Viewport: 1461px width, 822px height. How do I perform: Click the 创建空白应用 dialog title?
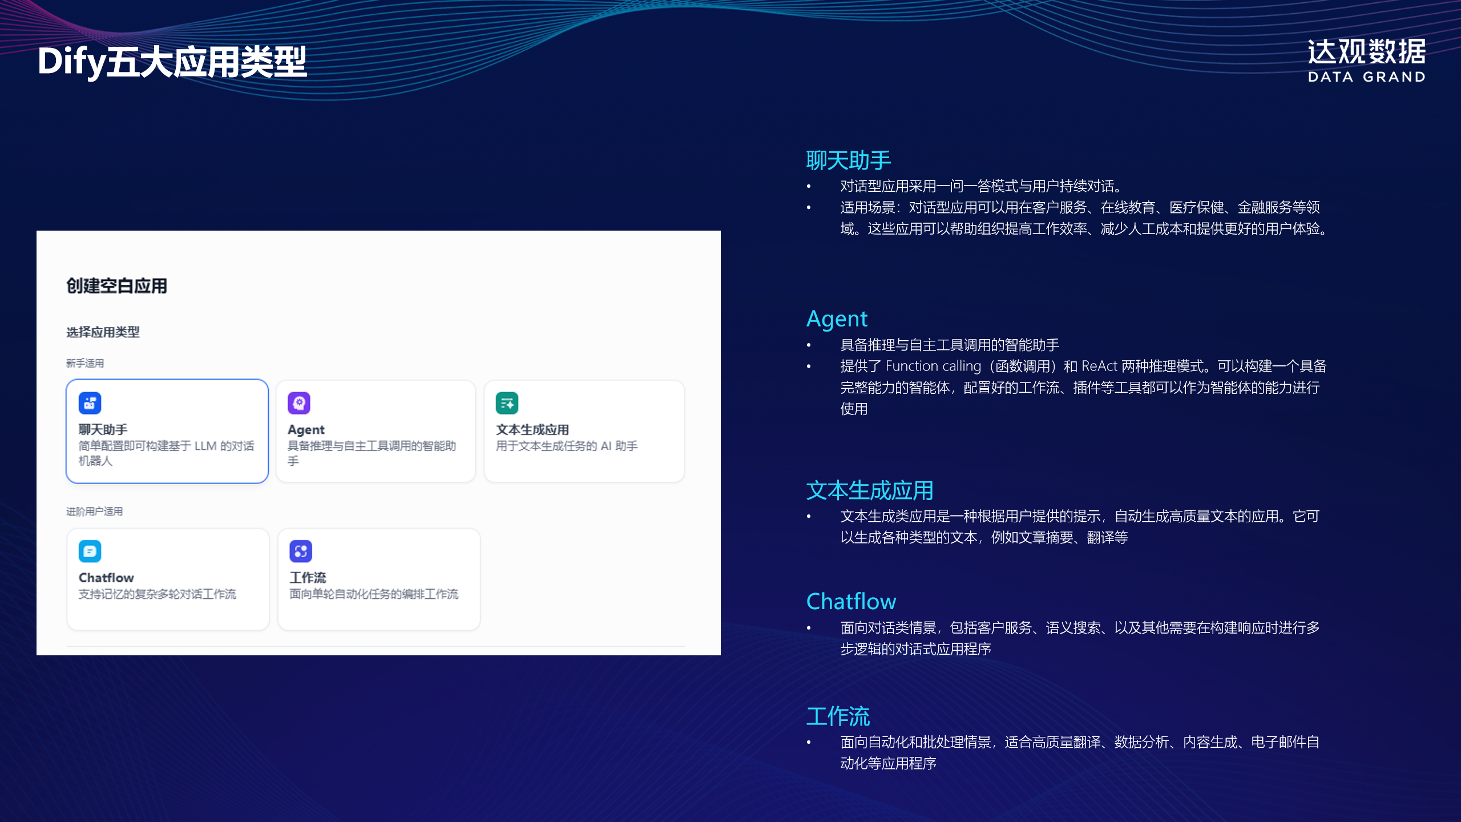(x=117, y=286)
